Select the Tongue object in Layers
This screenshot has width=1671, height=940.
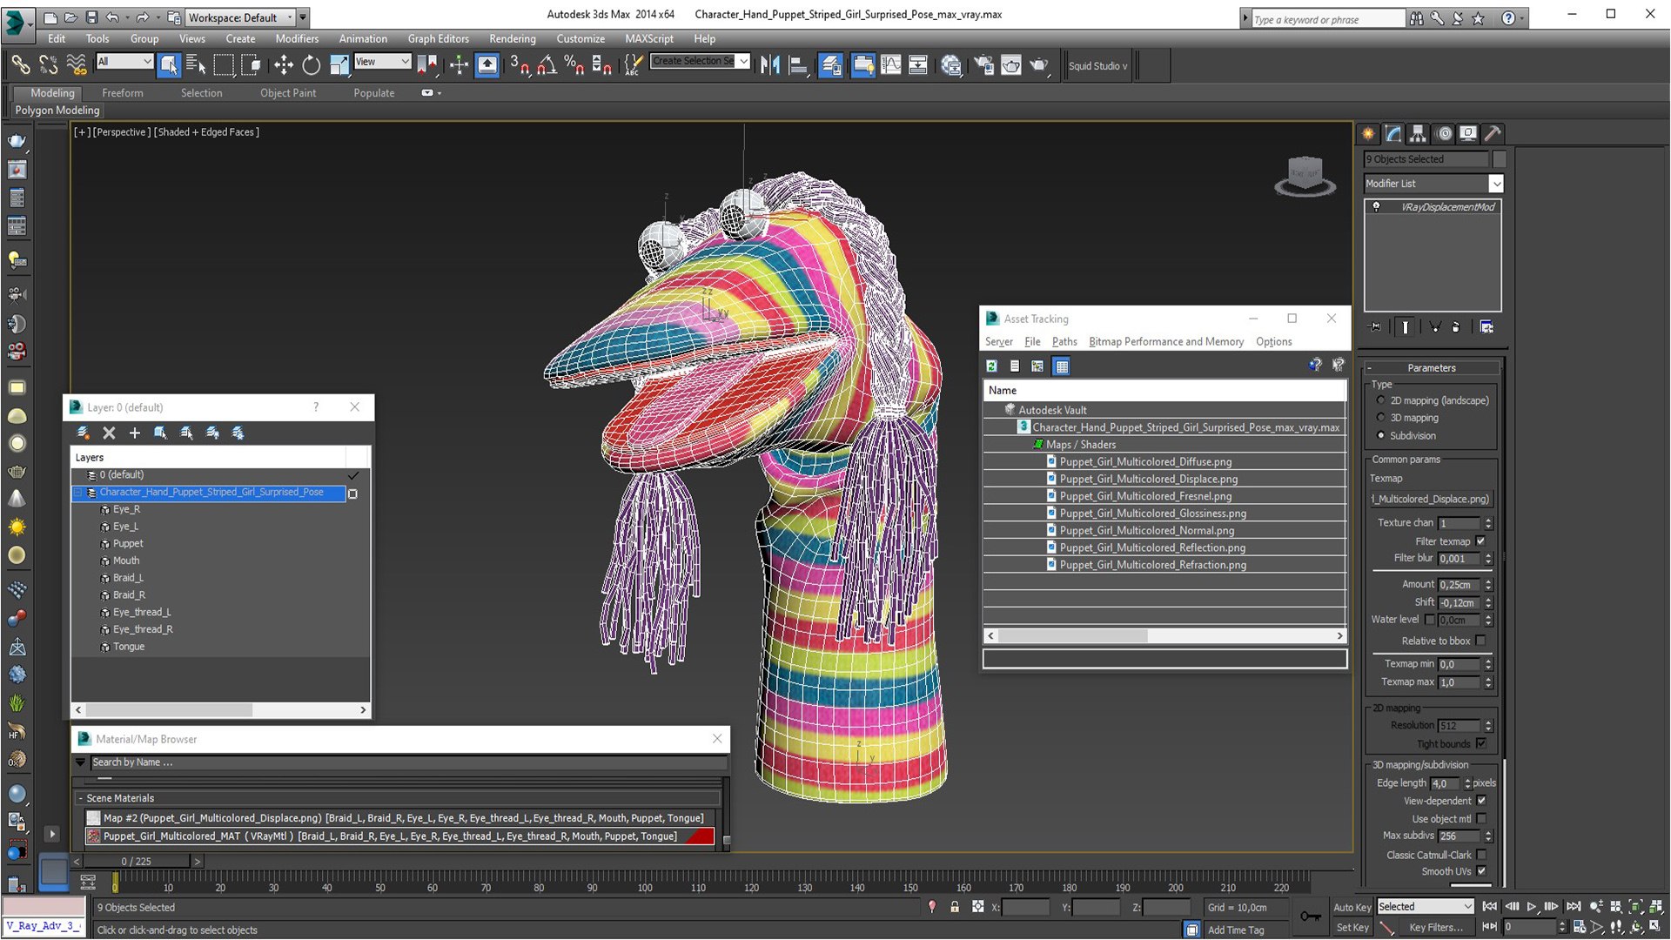pyautogui.click(x=129, y=647)
